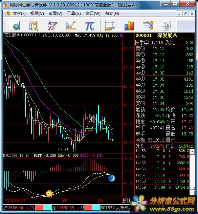This screenshot has height=214, width=198.
Task: Open the book search magnifier tool
Action: [x=34, y=25]
